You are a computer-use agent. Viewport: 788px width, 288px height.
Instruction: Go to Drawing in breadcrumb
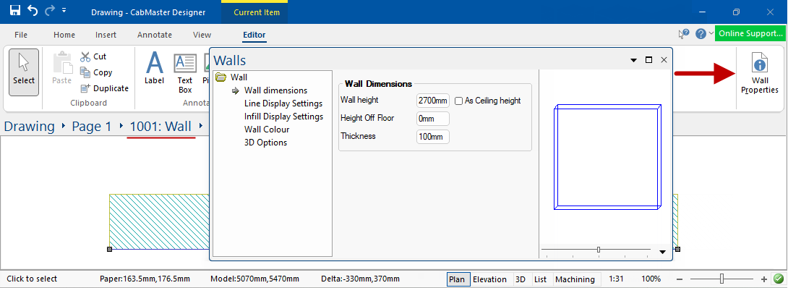[29, 126]
